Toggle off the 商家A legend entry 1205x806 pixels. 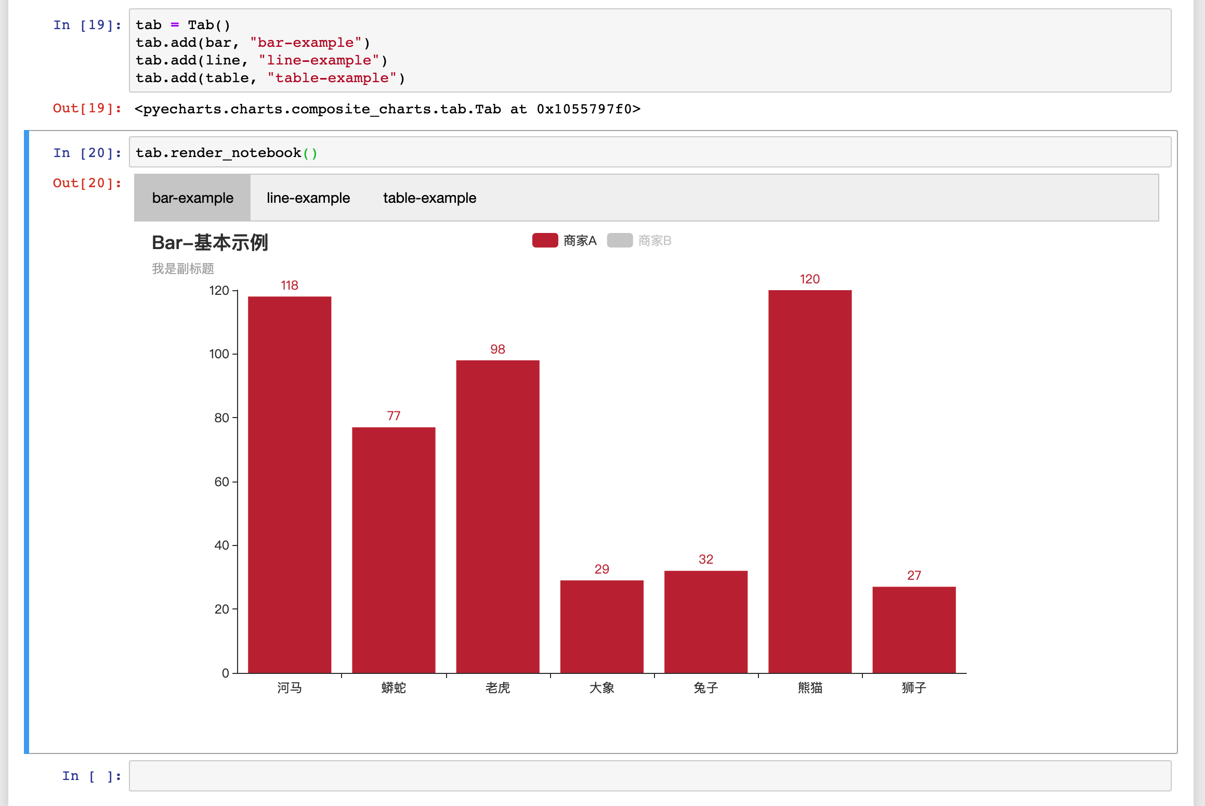click(x=579, y=240)
